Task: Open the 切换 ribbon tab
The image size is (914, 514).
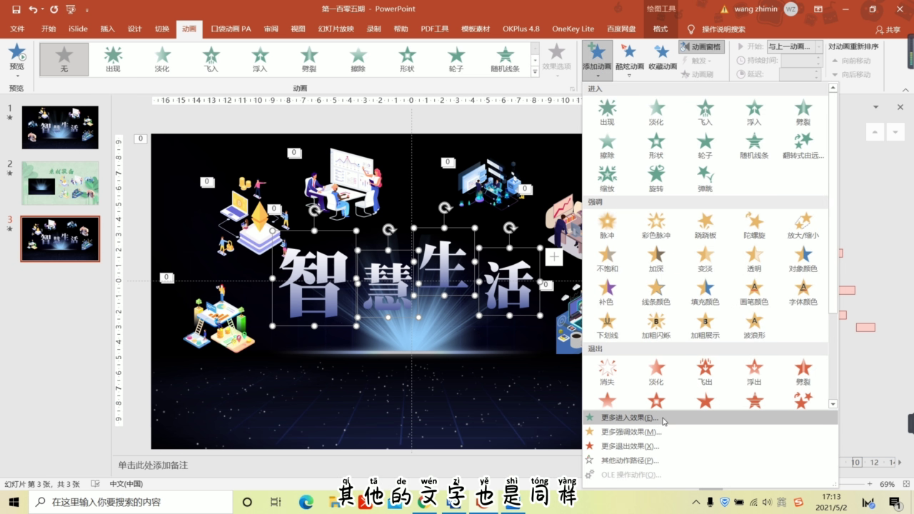Action: point(162,29)
